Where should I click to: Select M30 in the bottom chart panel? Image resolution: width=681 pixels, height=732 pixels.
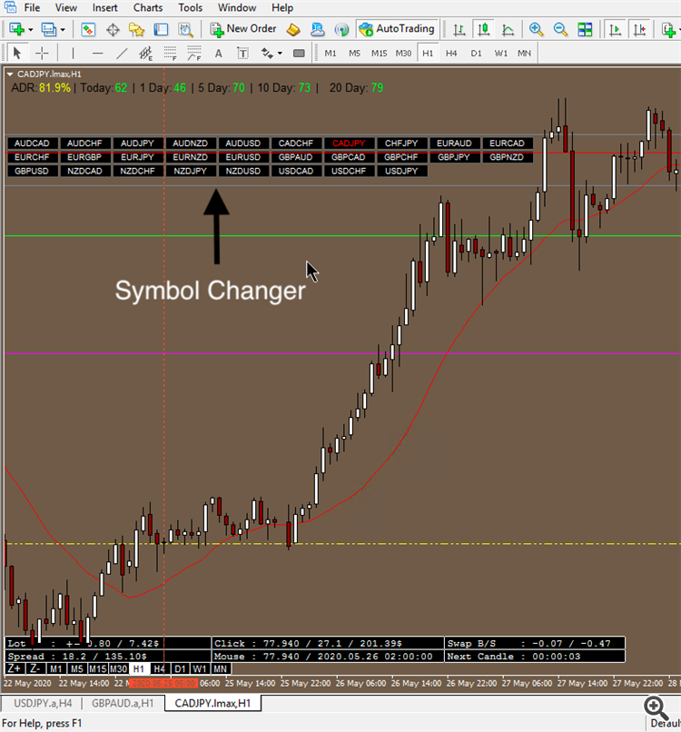click(x=119, y=668)
